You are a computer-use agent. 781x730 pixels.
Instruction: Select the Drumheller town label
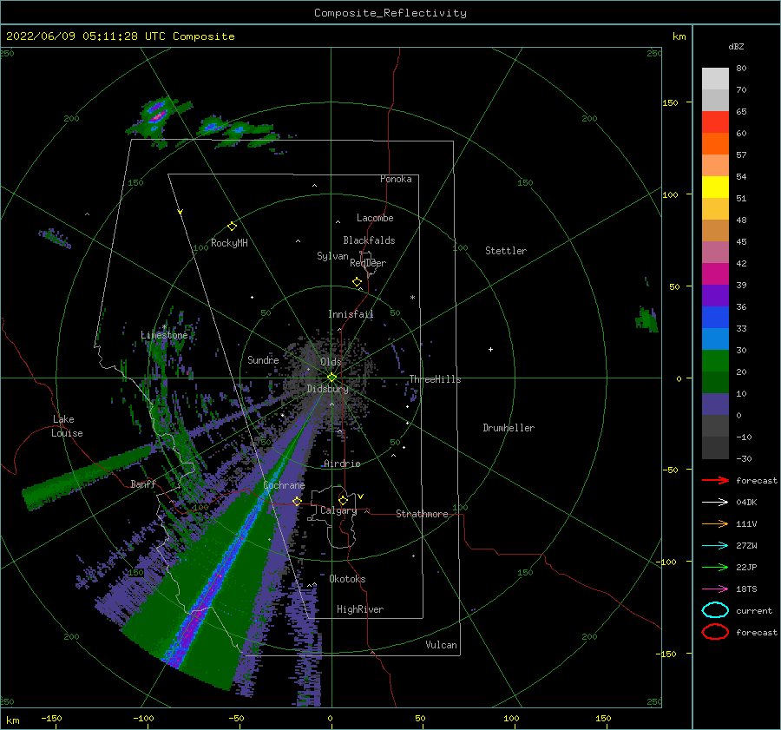tap(509, 428)
